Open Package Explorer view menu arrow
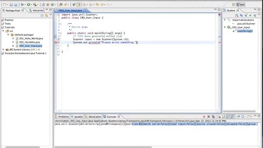 tap(51, 15)
